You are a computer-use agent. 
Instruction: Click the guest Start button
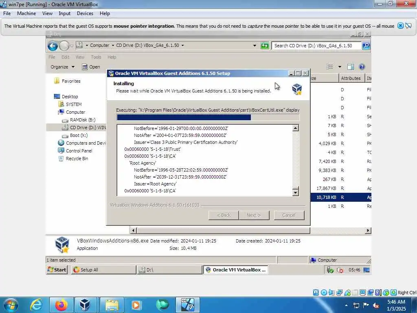tap(57, 270)
